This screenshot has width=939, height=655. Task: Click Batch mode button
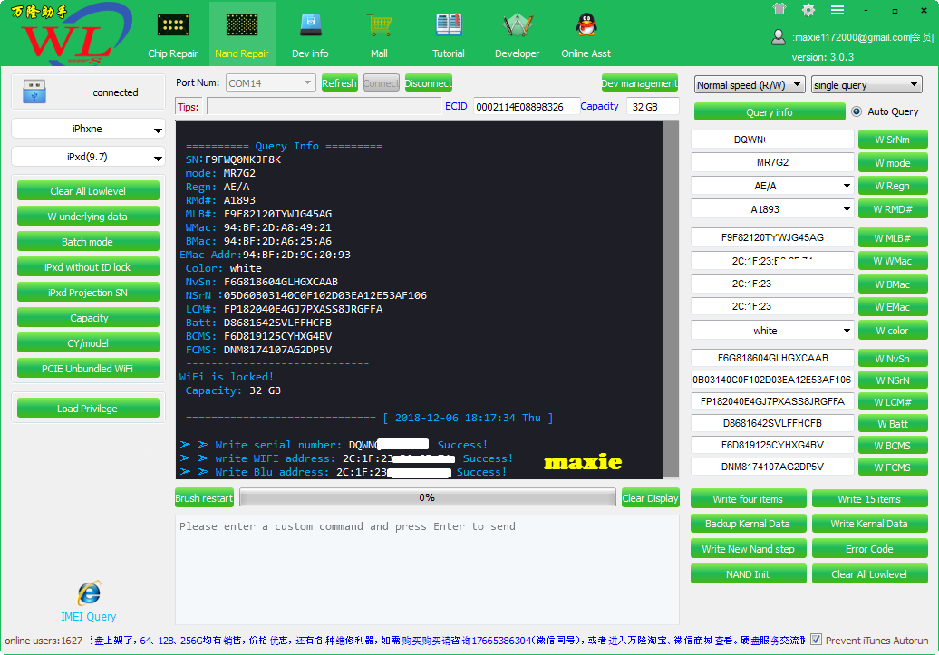tap(88, 242)
